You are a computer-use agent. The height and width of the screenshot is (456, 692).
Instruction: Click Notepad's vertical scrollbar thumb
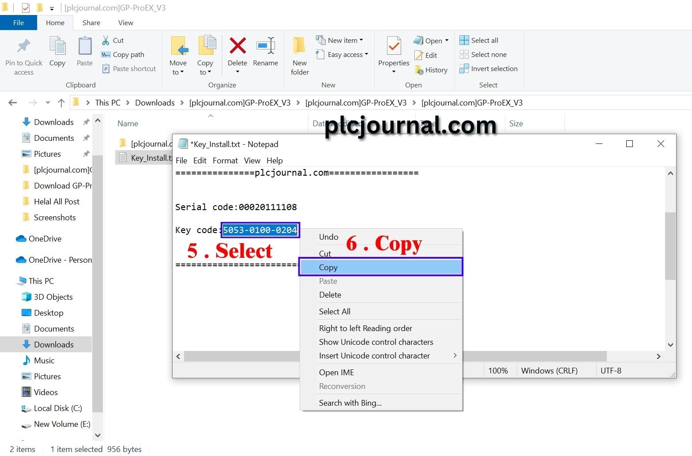(x=670, y=246)
